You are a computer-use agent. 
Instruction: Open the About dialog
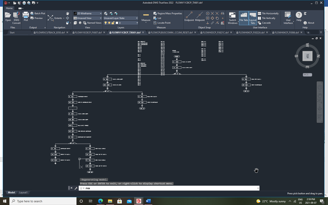click(x=309, y=23)
